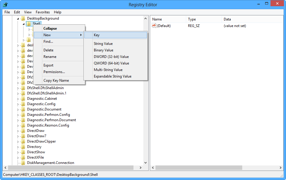The width and height of the screenshot is (286, 180).
Task: Click the tree pane scroll down arrow
Action: 146,163
